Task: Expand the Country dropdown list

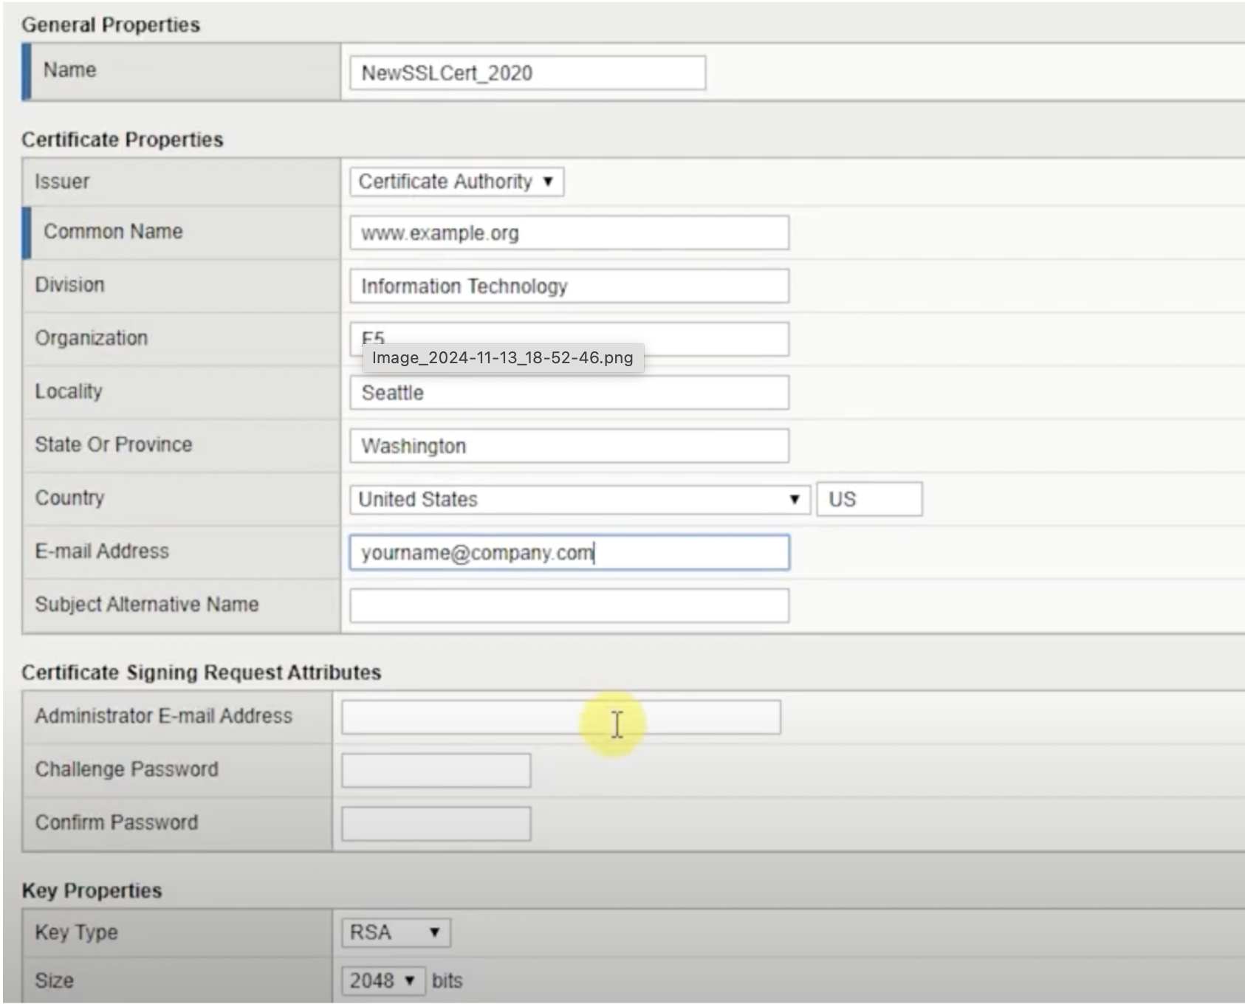Action: [x=580, y=500]
